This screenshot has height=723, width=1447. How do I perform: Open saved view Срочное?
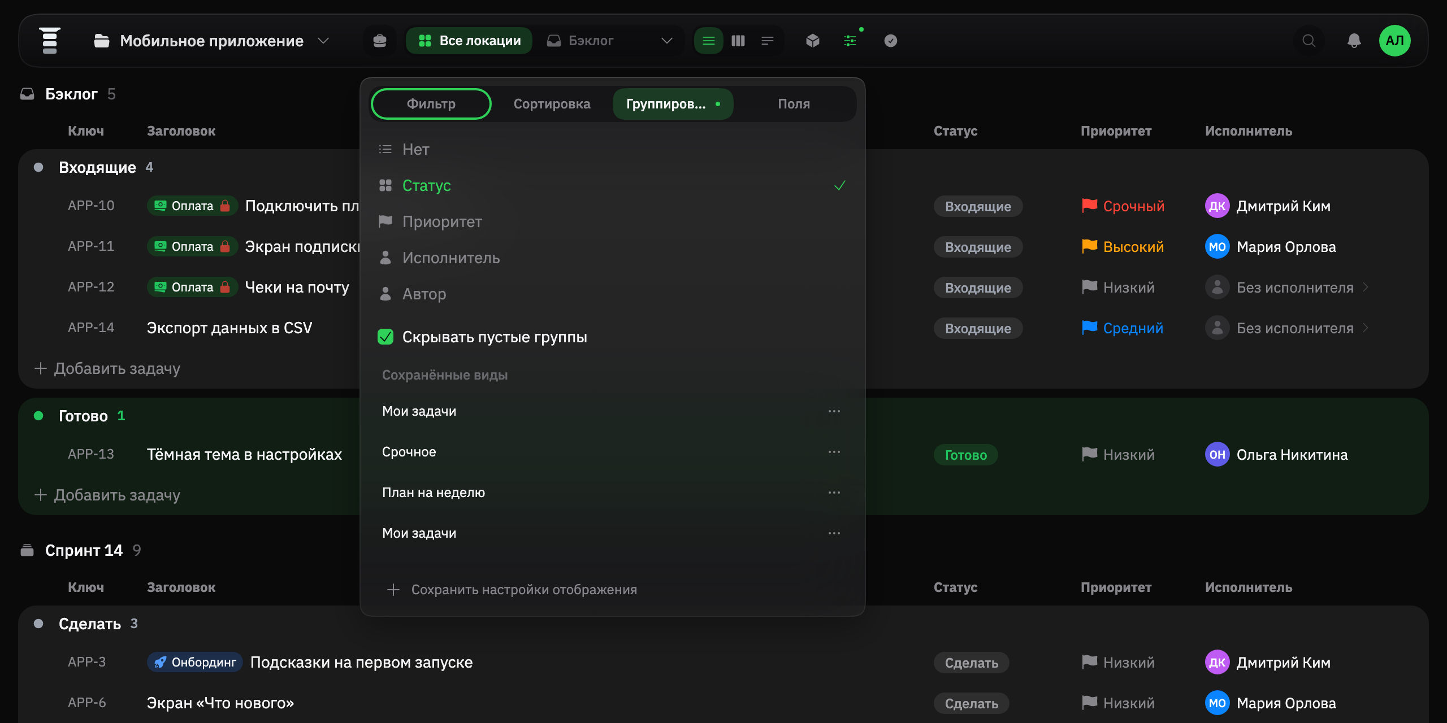(x=409, y=452)
